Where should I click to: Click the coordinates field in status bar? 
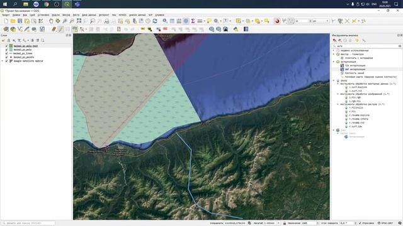(235, 223)
